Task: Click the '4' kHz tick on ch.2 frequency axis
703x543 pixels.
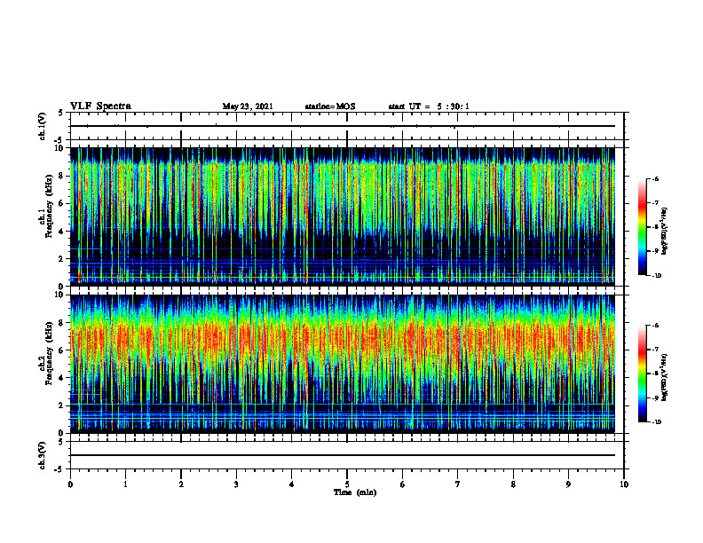Action: coord(62,378)
